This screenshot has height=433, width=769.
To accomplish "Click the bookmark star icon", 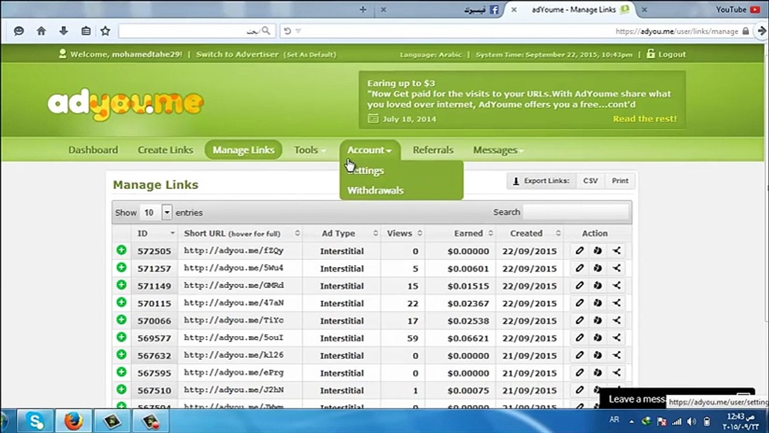I will click(x=105, y=31).
